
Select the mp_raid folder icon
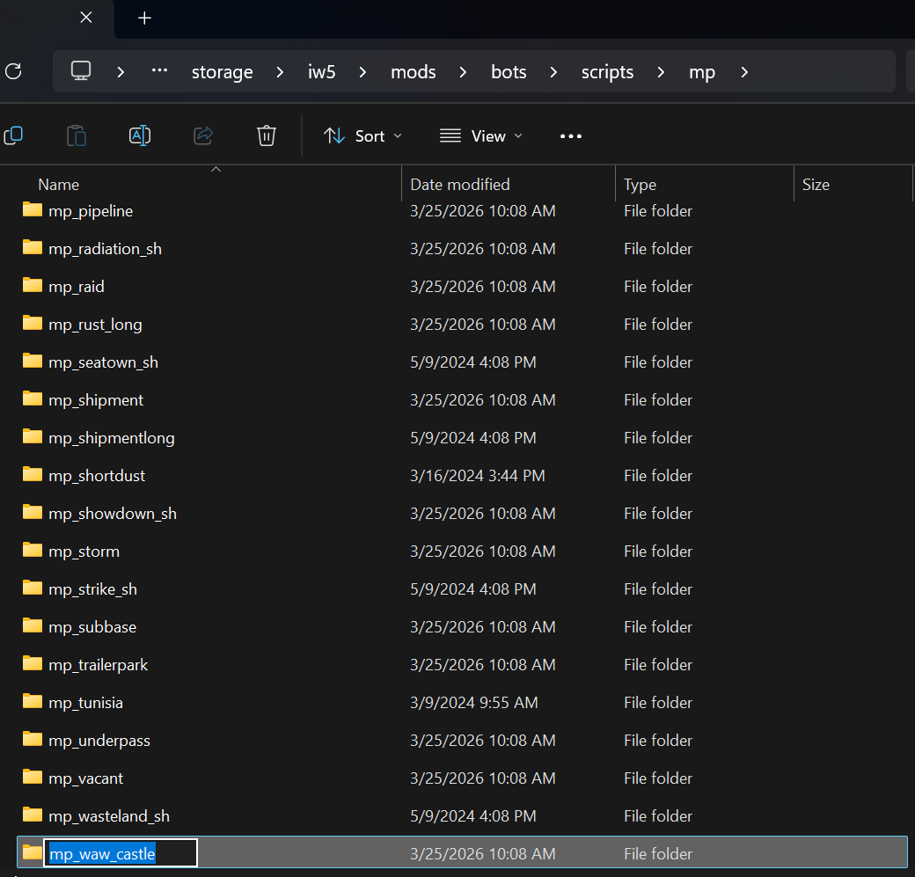pyautogui.click(x=33, y=285)
